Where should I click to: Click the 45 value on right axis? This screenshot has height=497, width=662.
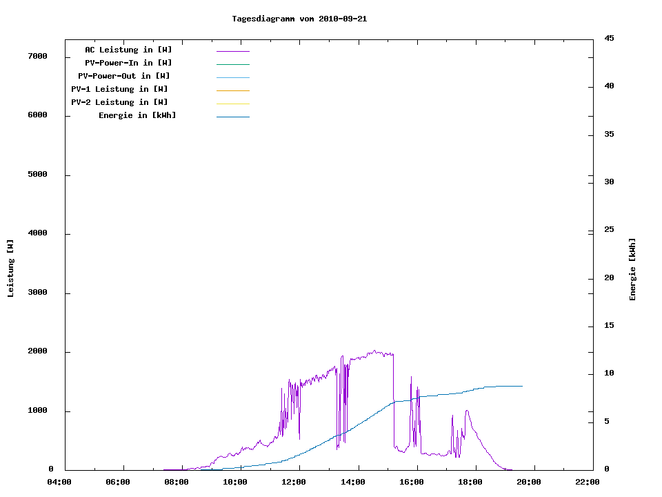609,38
